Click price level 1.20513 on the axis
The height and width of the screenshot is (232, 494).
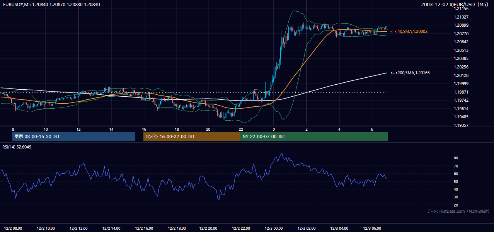coord(461,50)
